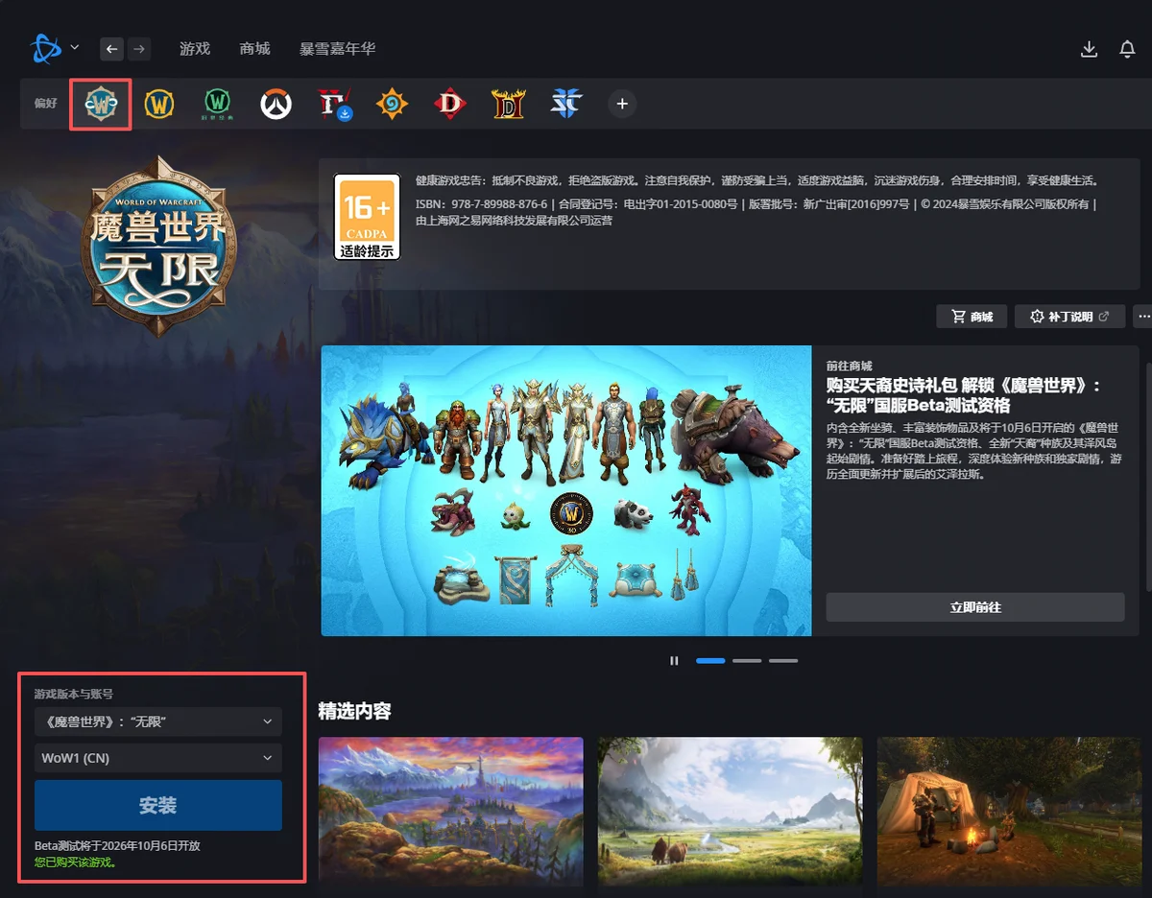Click the mountain castle featured thumbnail
1152x898 pixels.
pos(451,812)
